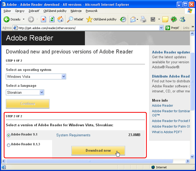196x171 pixels.
Task: Expand the Mail dropdown arrow
Action: click(x=137, y=19)
